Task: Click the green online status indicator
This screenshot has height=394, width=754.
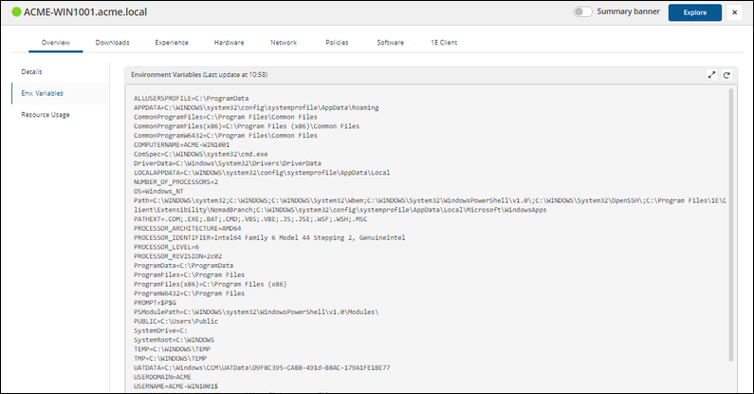Action: click(x=15, y=12)
